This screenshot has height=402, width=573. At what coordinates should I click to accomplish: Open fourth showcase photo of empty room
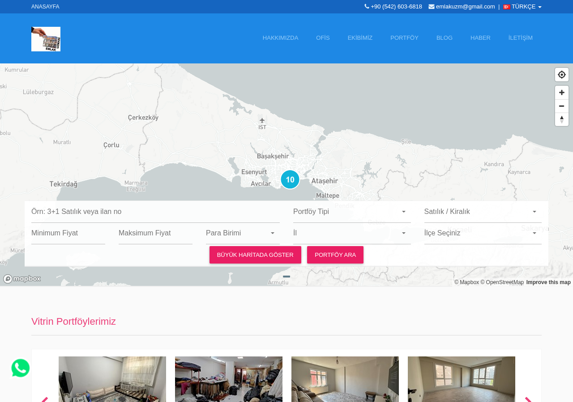point(462,379)
